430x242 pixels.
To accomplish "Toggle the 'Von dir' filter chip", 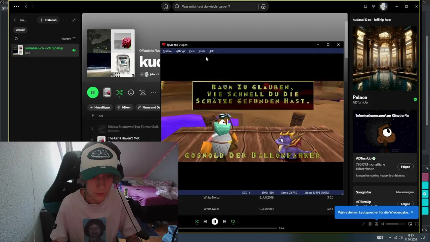I will pyautogui.click(x=20, y=30).
